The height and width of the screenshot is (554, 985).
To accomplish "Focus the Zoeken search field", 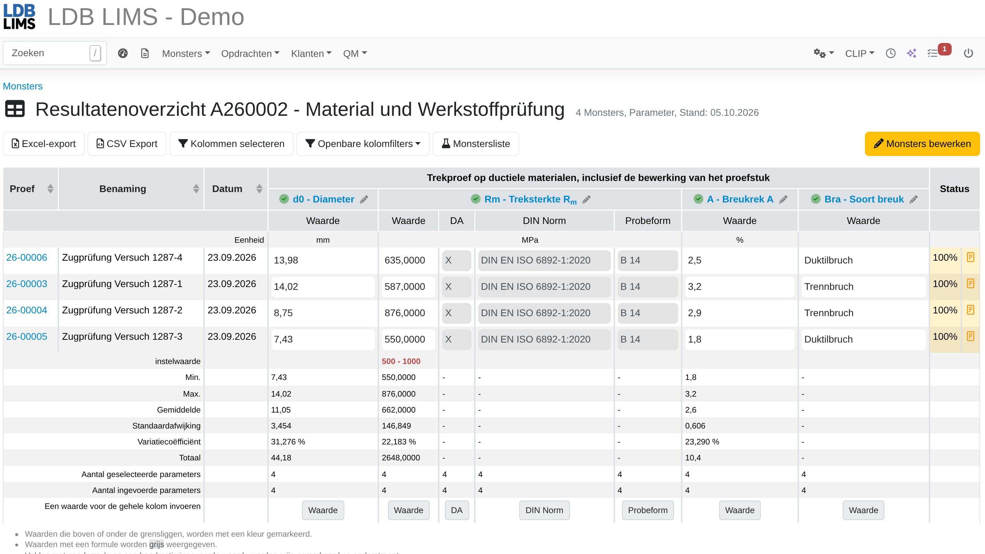I will pyautogui.click(x=55, y=53).
